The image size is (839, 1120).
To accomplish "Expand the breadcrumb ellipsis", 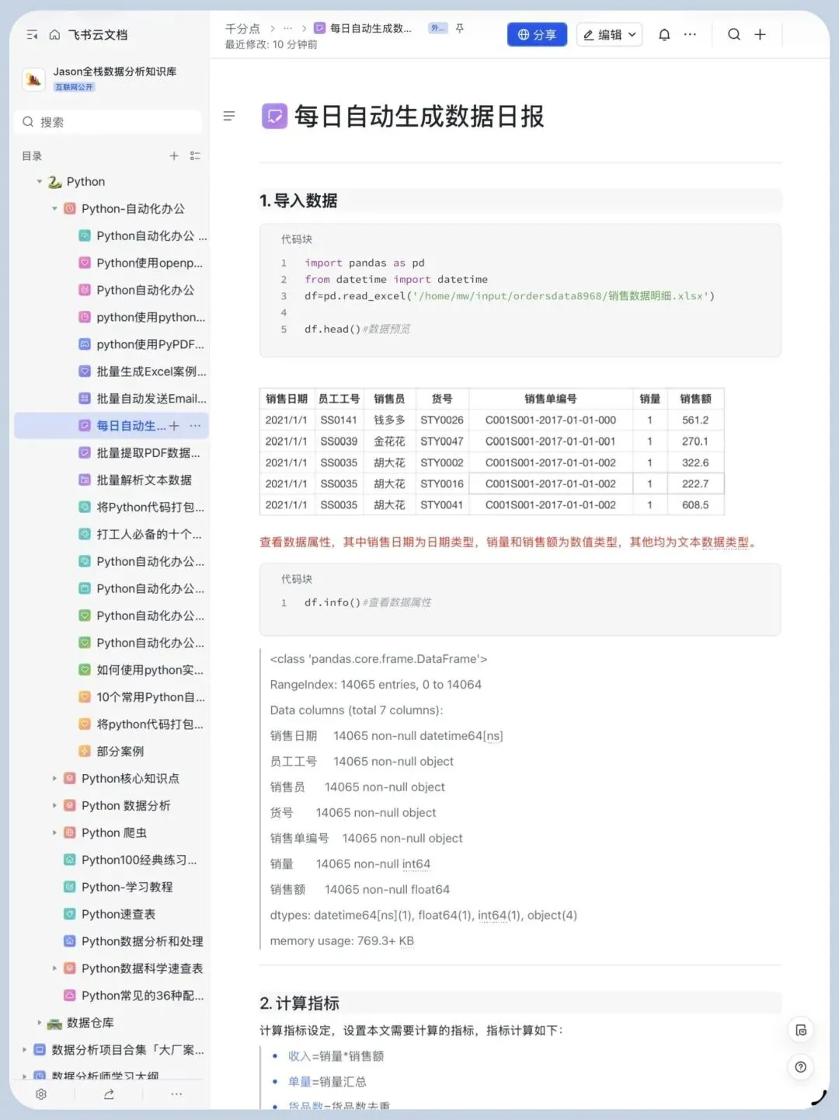I will pos(288,29).
